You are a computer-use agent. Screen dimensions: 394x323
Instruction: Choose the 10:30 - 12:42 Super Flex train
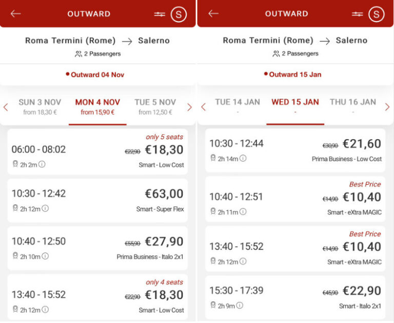click(97, 200)
